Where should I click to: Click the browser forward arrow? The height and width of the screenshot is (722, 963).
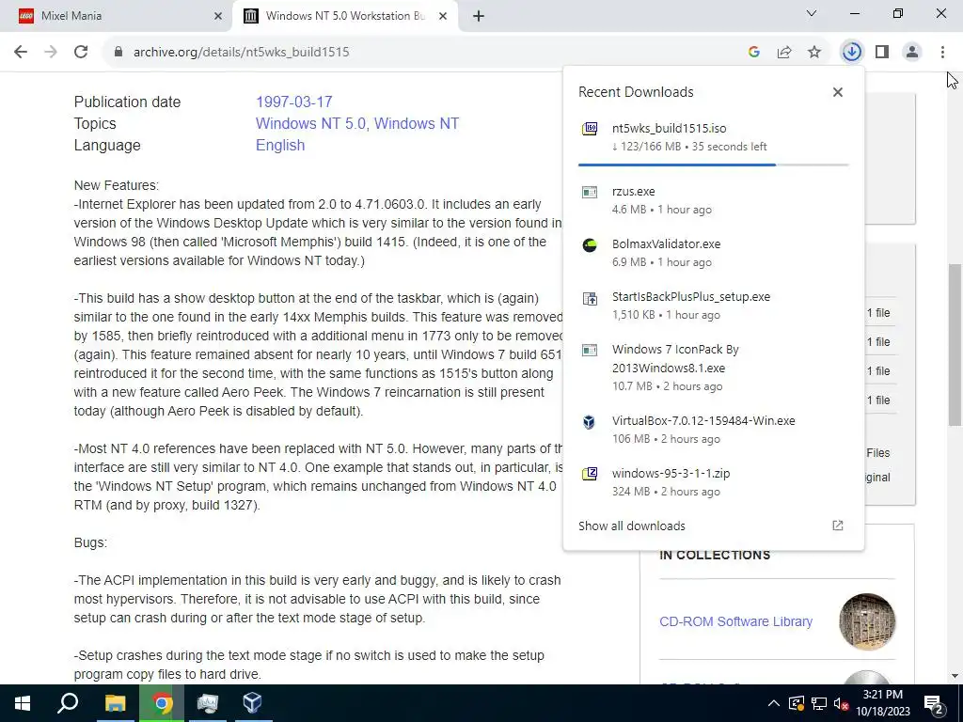click(x=51, y=52)
